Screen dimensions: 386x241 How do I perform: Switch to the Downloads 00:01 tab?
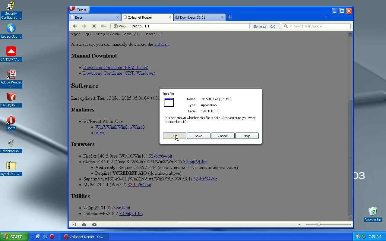pos(199,17)
